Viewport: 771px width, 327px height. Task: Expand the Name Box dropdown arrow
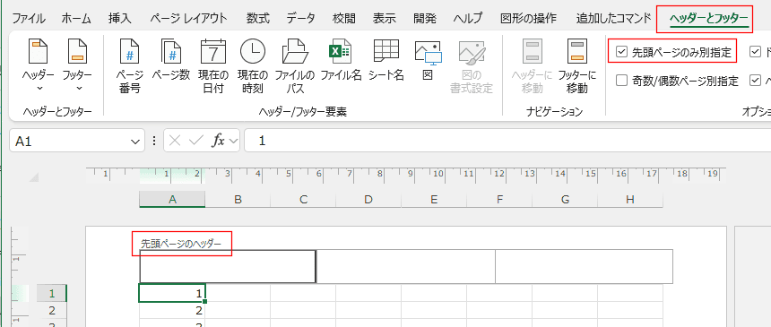tap(134, 142)
